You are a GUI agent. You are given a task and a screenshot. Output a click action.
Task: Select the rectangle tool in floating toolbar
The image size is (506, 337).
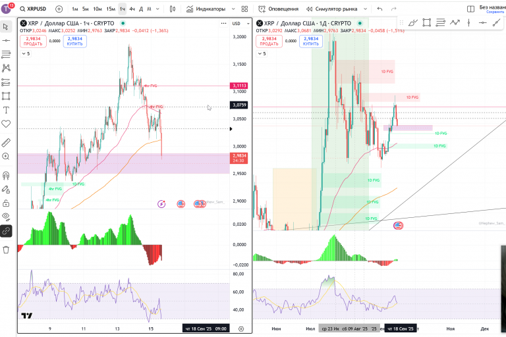427,22
